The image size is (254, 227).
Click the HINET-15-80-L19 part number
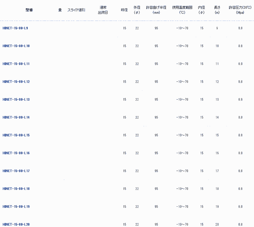click(16, 207)
